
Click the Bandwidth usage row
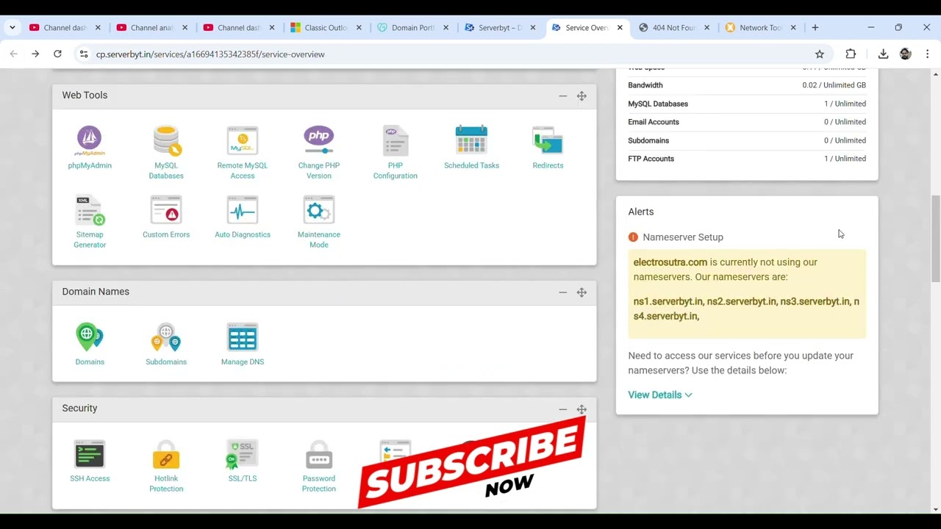(x=747, y=85)
